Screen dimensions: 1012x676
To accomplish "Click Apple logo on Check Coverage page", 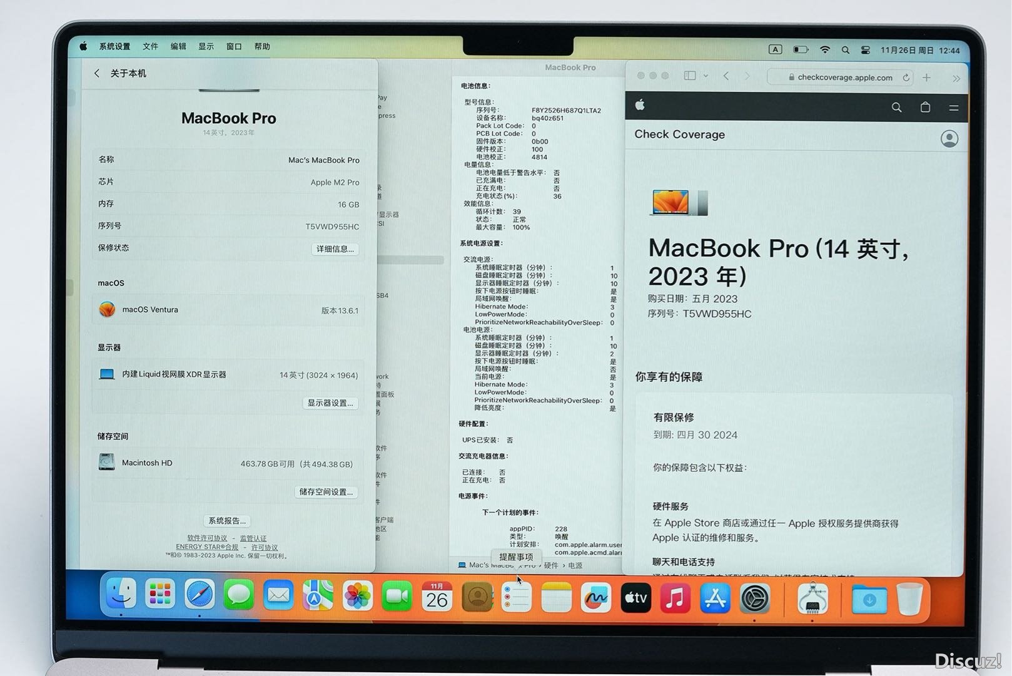I will coord(640,105).
